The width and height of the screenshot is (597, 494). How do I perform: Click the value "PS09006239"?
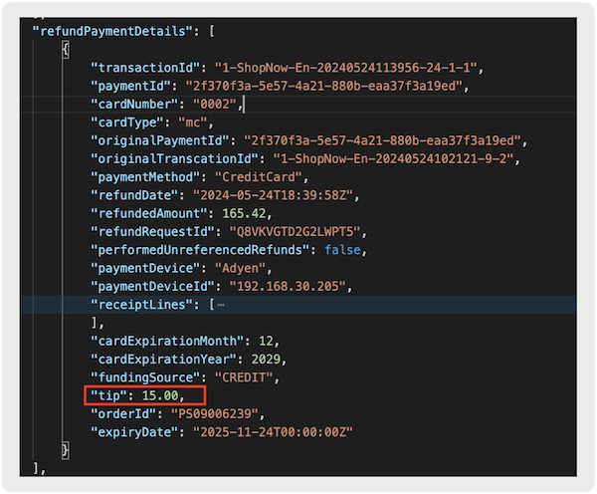click(215, 414)
